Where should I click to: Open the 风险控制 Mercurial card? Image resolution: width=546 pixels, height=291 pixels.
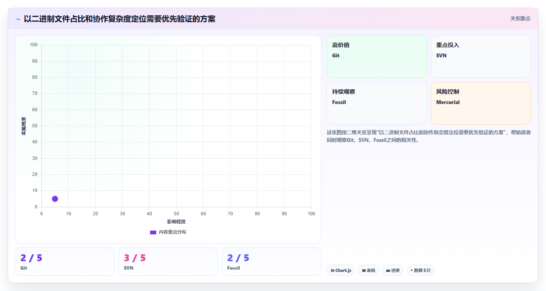481,103
